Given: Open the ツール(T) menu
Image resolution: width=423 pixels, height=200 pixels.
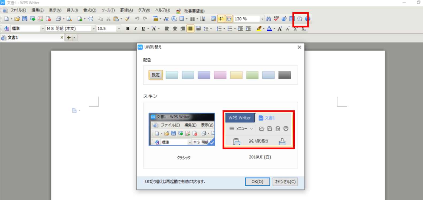Looking at the screenshot, I should pyautogui.click(x=108, y=10).
